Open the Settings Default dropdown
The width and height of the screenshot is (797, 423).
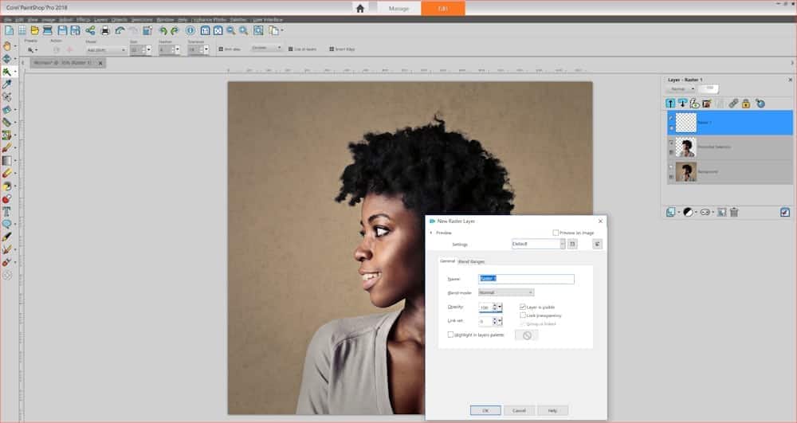pos(538,244)
